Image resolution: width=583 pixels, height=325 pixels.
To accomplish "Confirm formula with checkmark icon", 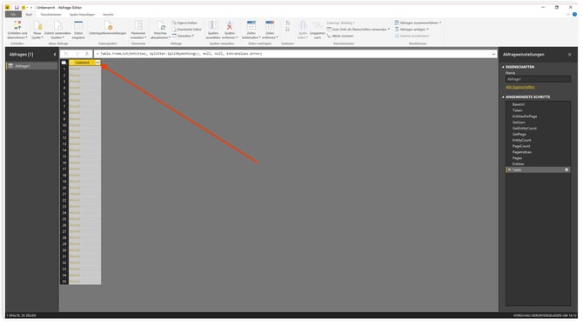I will 77,54.
